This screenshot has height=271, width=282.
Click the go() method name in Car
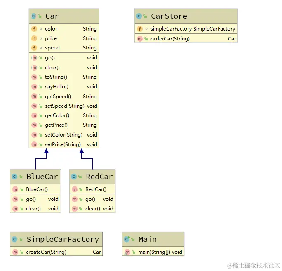(x=50, y=58)
